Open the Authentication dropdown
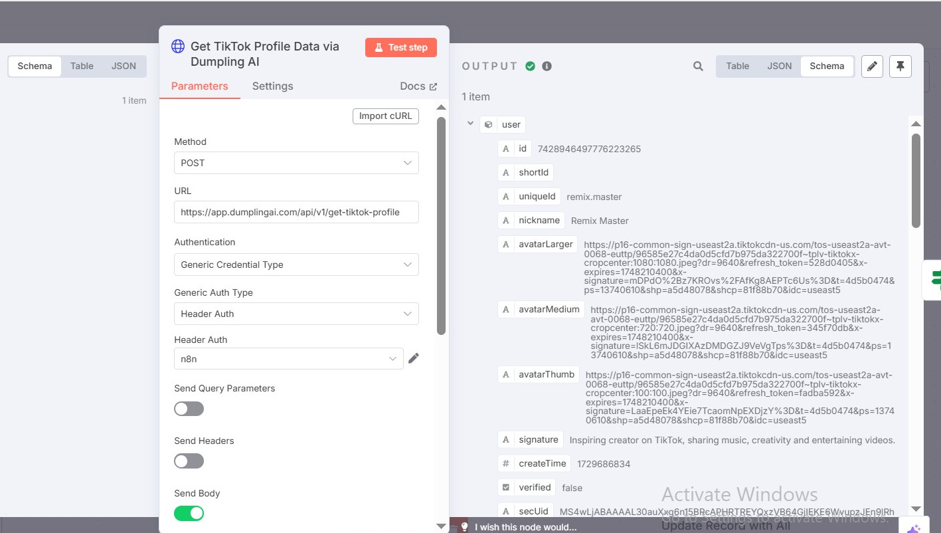 pos(296,265)
